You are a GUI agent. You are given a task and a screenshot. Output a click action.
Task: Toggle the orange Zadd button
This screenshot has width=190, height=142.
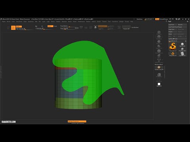click(50, 26)
